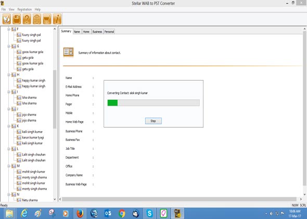The height and width of the screenshot is (219, 307).
Task: Collapse the H group in contact tree
Action: 9,75
